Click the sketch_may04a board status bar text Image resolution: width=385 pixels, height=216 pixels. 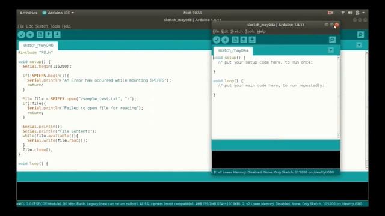(x=274, y=172)
